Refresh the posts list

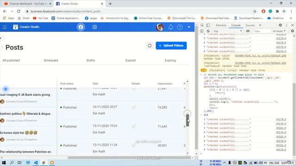[x=150, y=46]
